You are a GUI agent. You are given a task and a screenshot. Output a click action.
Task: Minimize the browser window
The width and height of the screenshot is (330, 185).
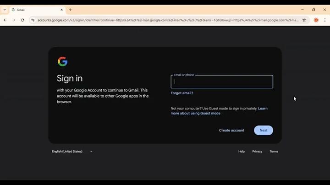(x=302, y=10)
